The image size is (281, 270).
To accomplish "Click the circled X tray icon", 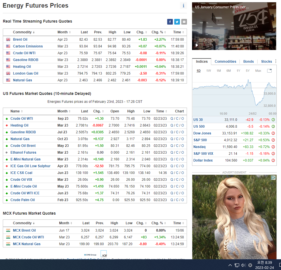I will pyautogui.click(x=250, y=265).
